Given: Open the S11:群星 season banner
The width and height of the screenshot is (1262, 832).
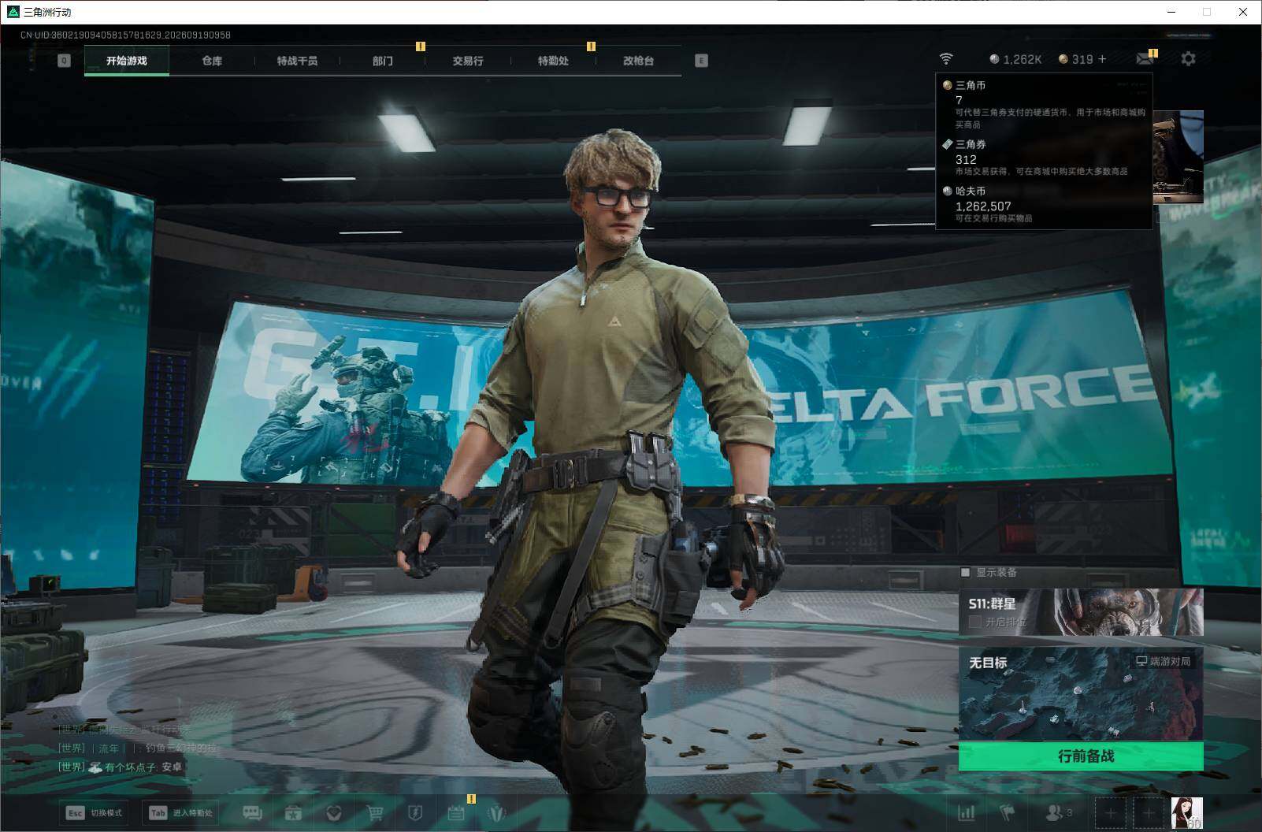Looking at the screenshot, I should click(x=1081, y=612).
